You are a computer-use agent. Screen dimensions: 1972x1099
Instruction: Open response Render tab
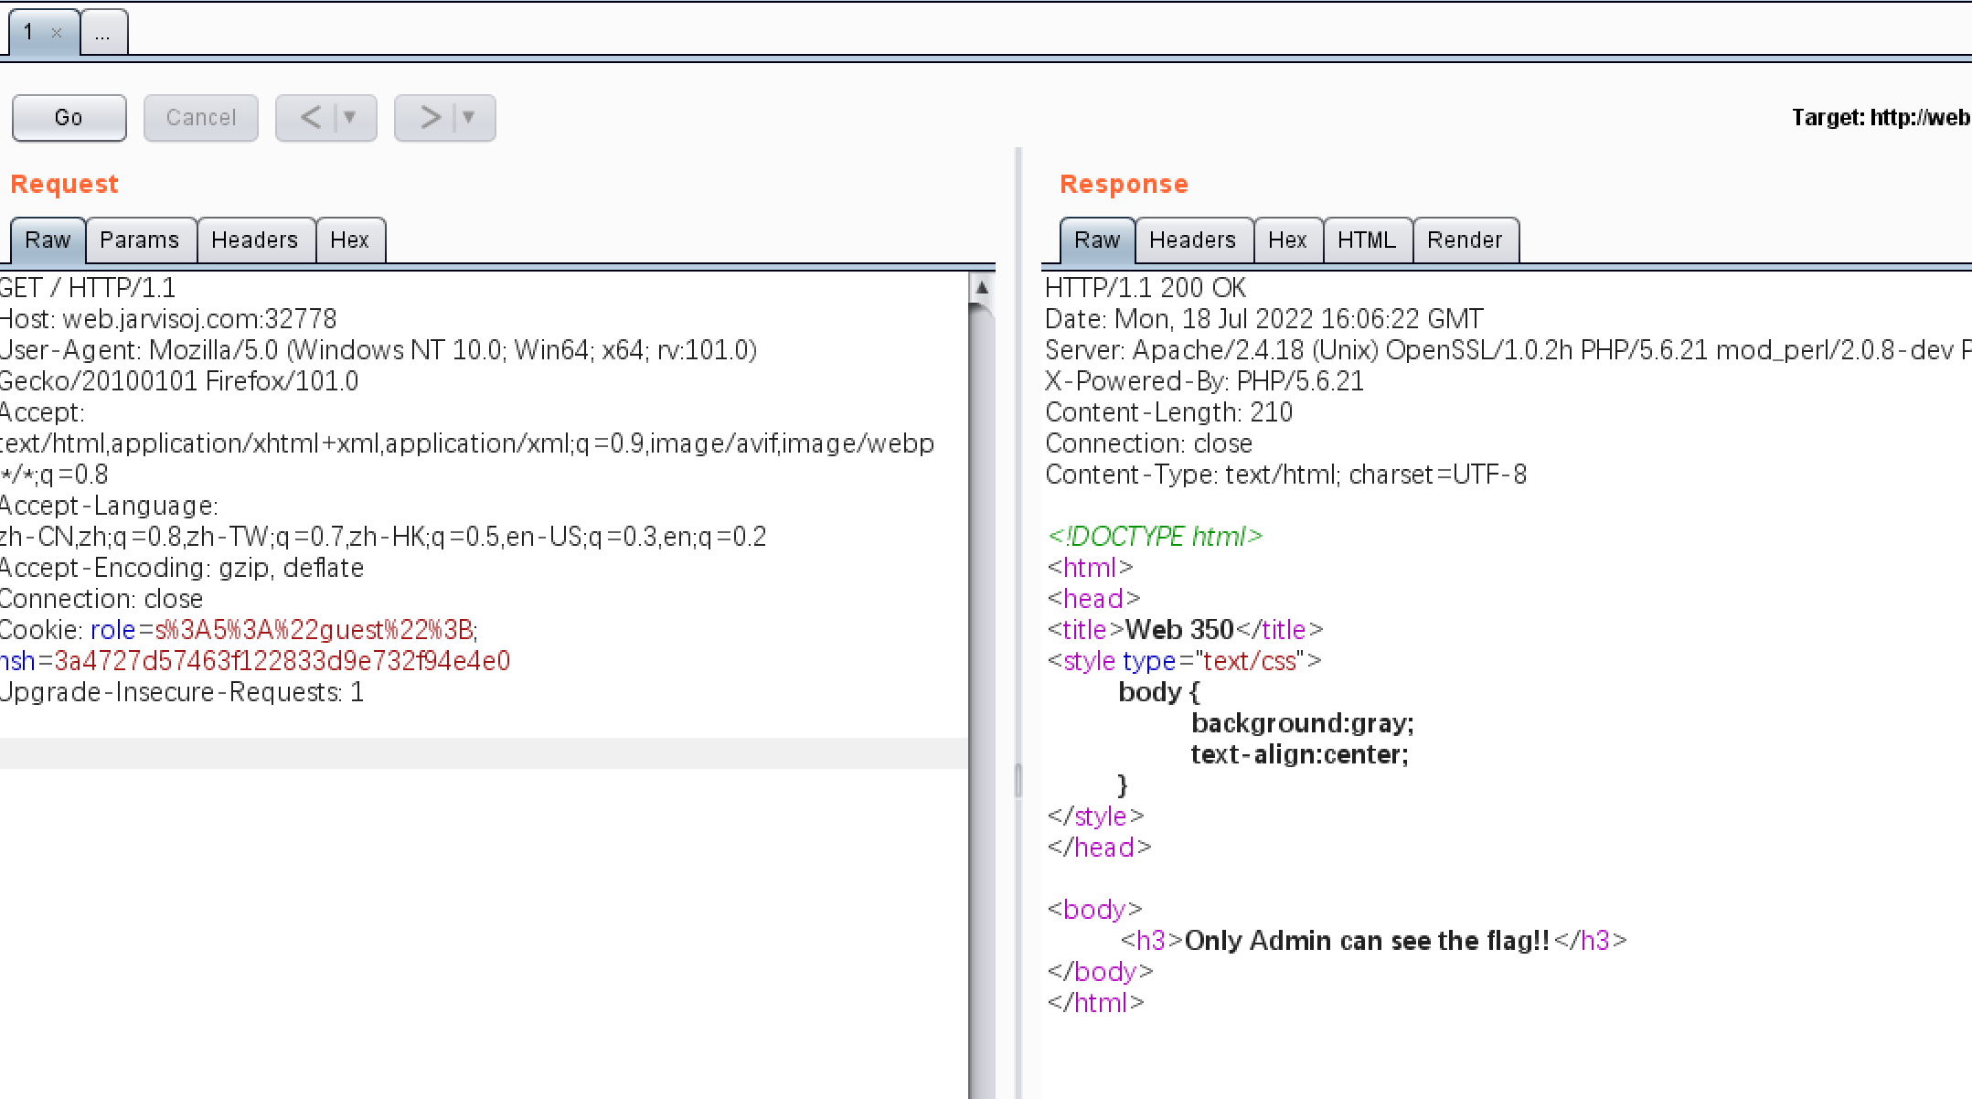[1465, 240]
